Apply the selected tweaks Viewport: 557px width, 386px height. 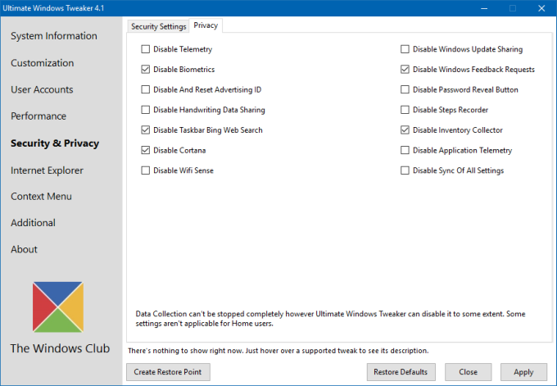[523, 372]
